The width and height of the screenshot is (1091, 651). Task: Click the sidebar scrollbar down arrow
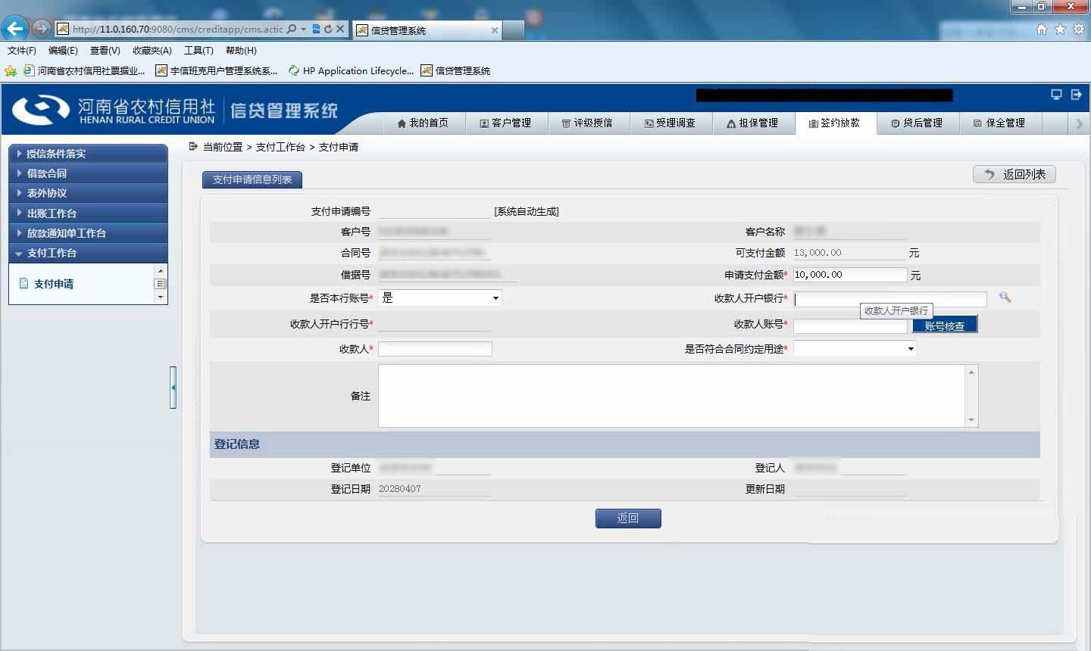(160, 297)
